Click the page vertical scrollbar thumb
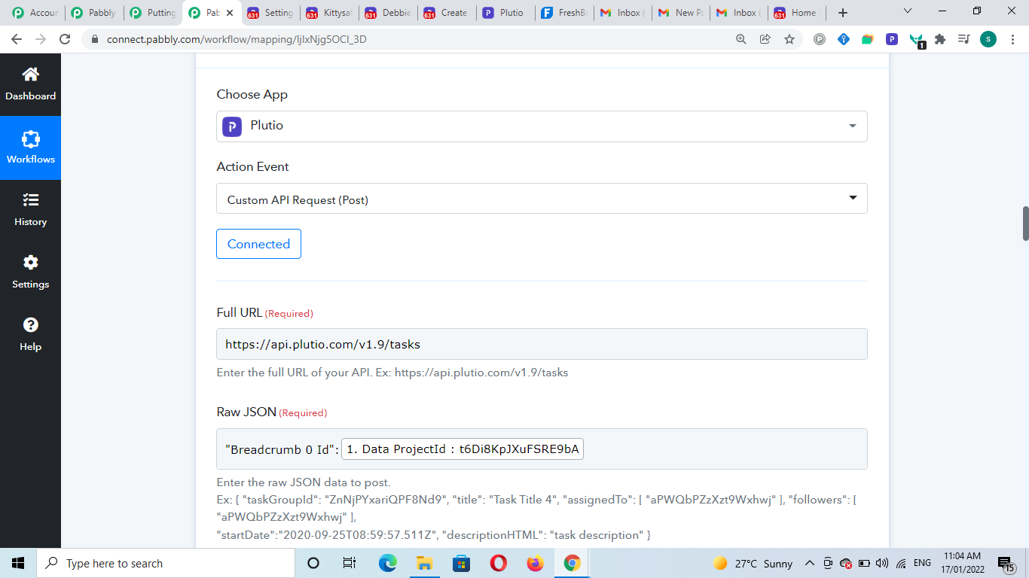This screenshot has height=578, width=1029. 1025,224
